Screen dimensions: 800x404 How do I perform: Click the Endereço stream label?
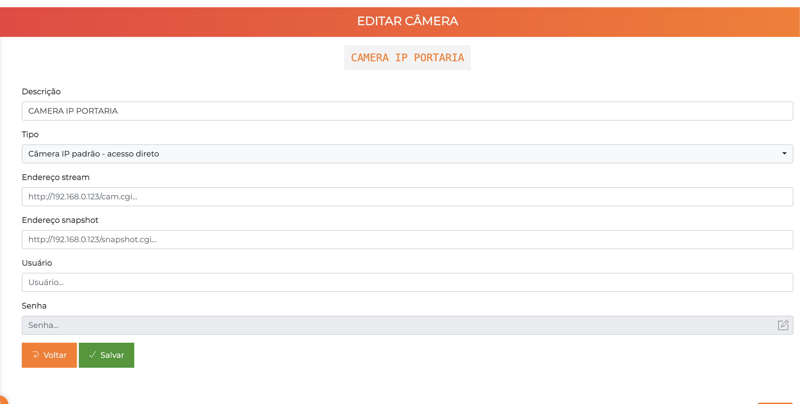pos(56,177)
